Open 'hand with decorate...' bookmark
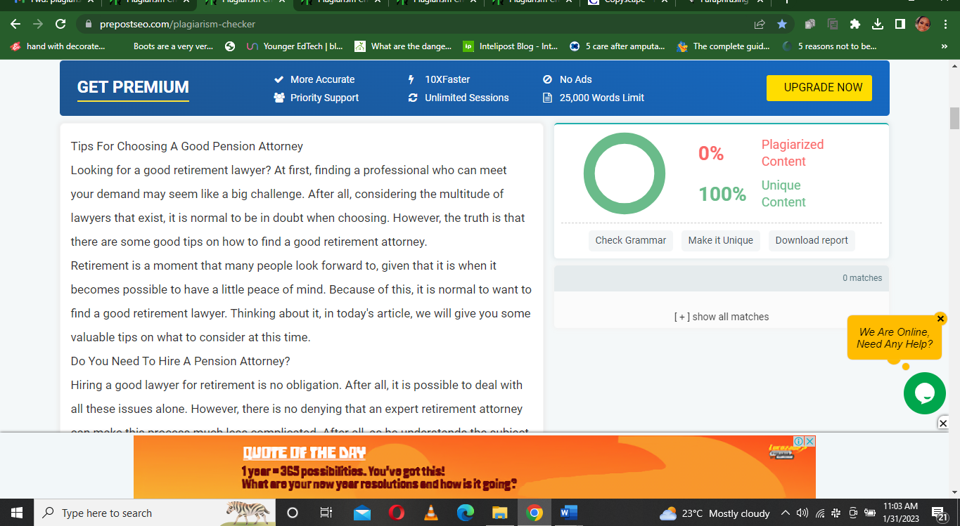This screenshot has height=526, width=960. pos(58,46)
